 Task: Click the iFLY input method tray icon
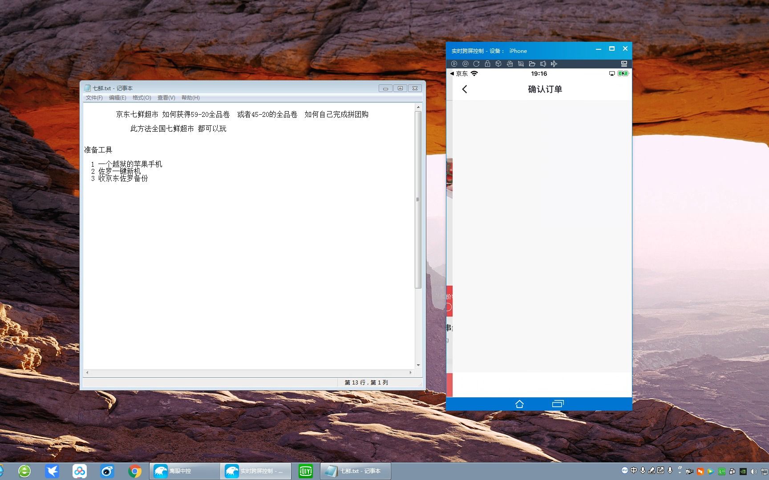(625, 470)
